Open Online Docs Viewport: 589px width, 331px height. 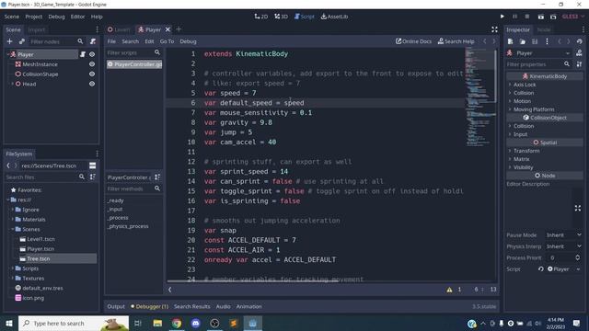[x=413, y=41]
